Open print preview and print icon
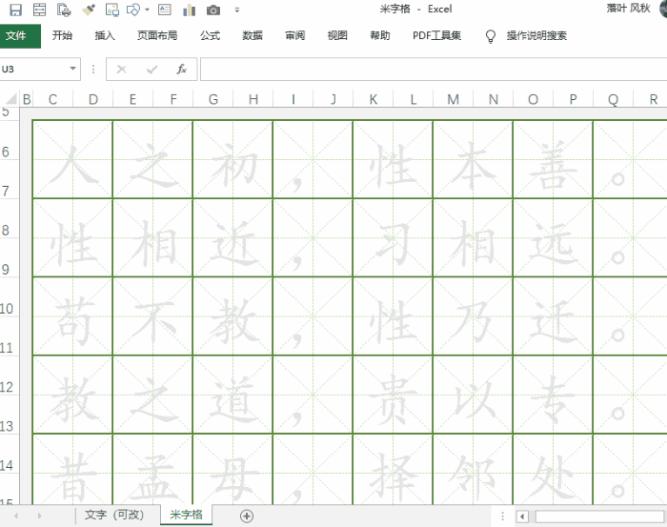This screenshot has height=527, width=667. click(64, 10)
